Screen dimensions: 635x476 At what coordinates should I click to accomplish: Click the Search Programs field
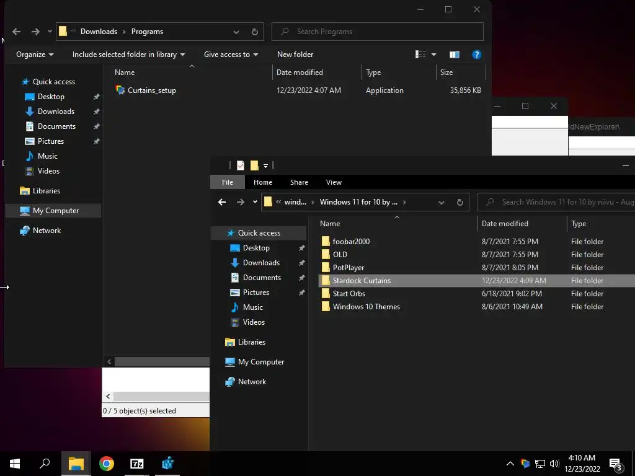click(378, 32)
